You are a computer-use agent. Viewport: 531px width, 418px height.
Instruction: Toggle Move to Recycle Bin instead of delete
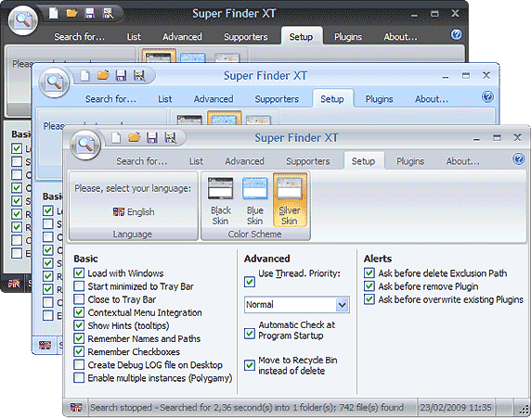coord(250,365)
